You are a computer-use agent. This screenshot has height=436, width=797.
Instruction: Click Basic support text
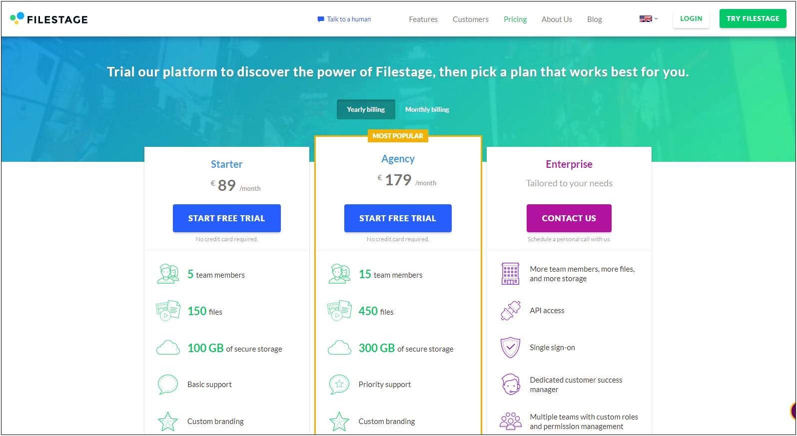pyautogui.click(x=209, y=385)
